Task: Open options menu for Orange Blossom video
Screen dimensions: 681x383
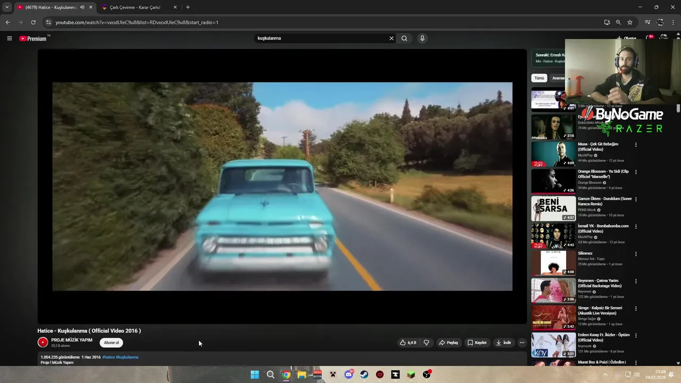Action: 636,172
